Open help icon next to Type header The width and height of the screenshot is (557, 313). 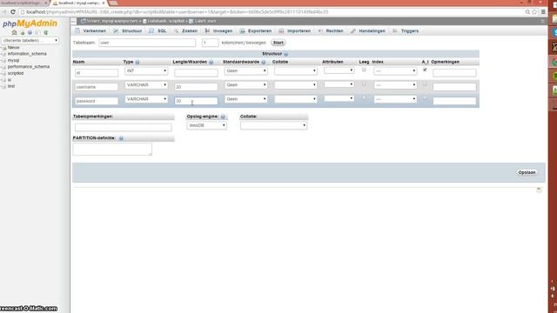[138, 62]
